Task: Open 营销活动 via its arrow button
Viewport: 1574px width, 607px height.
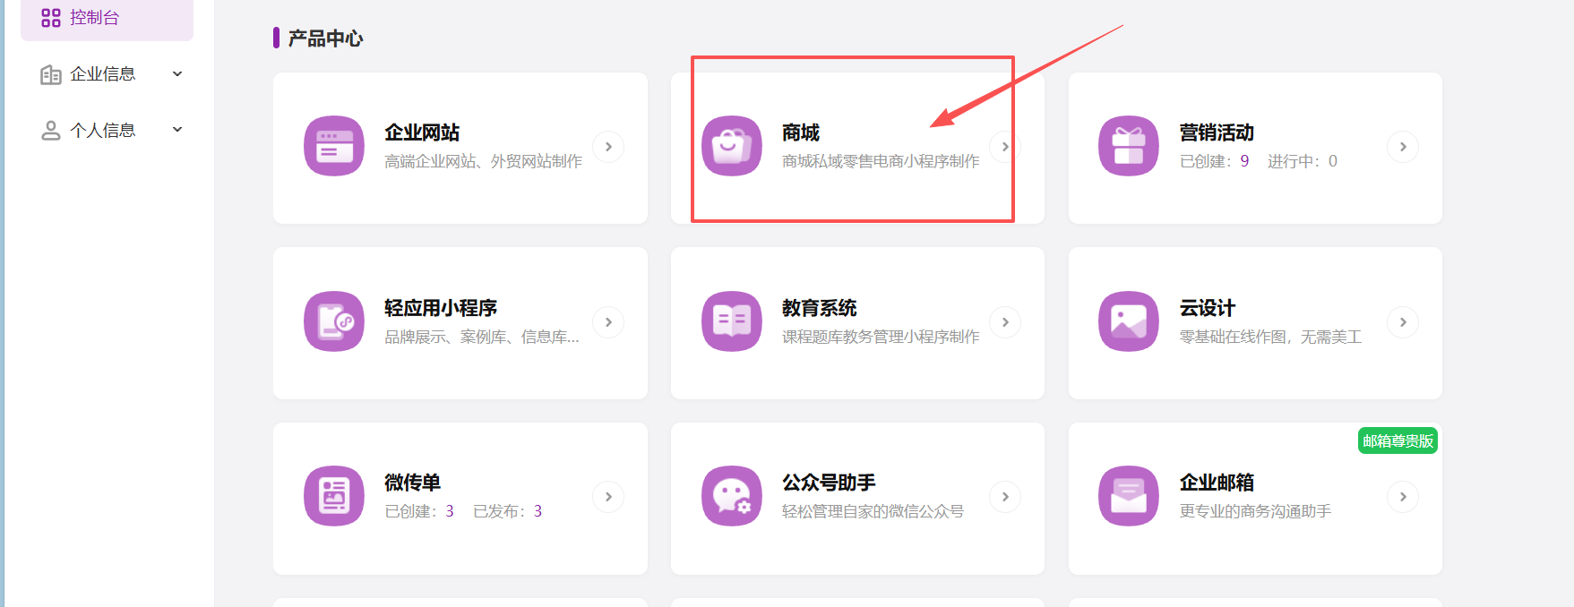Action: (x=1403, y=147)
